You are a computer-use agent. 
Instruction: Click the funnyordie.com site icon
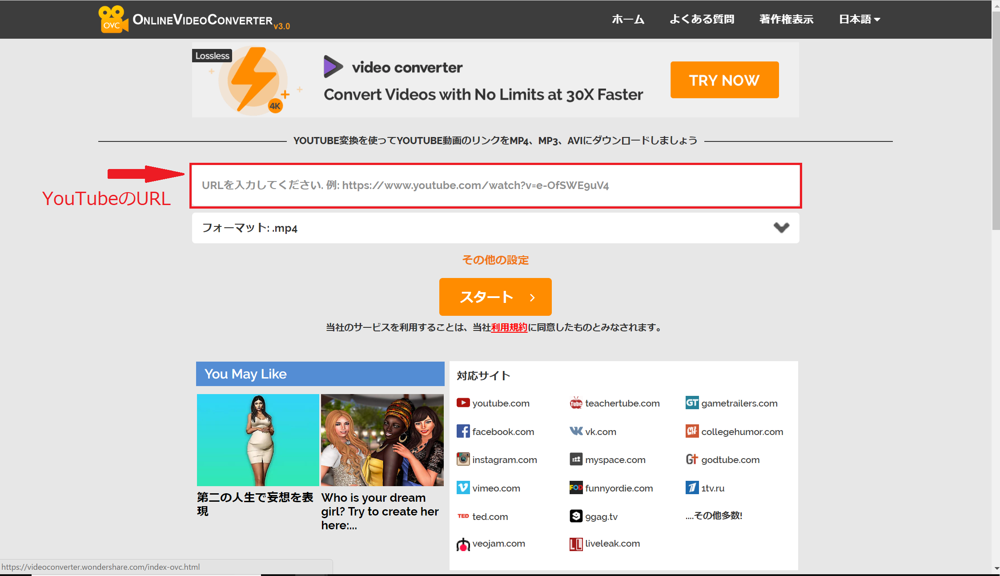pos(576,487)
